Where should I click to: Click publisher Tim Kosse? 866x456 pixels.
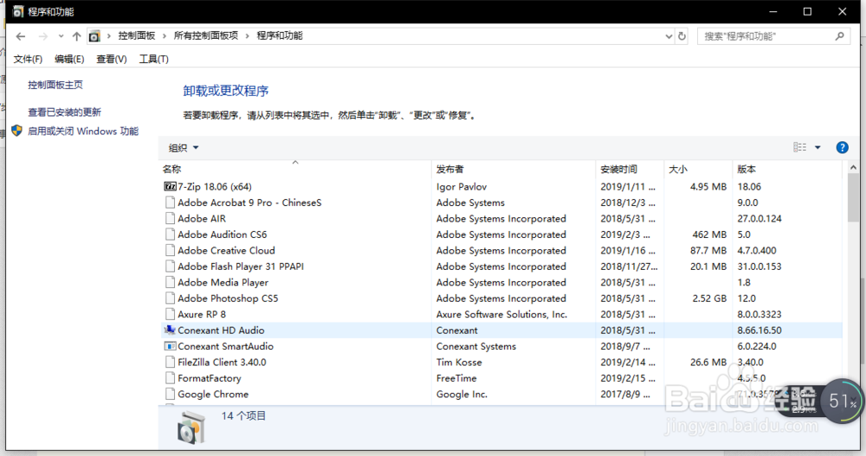[459, 363]
